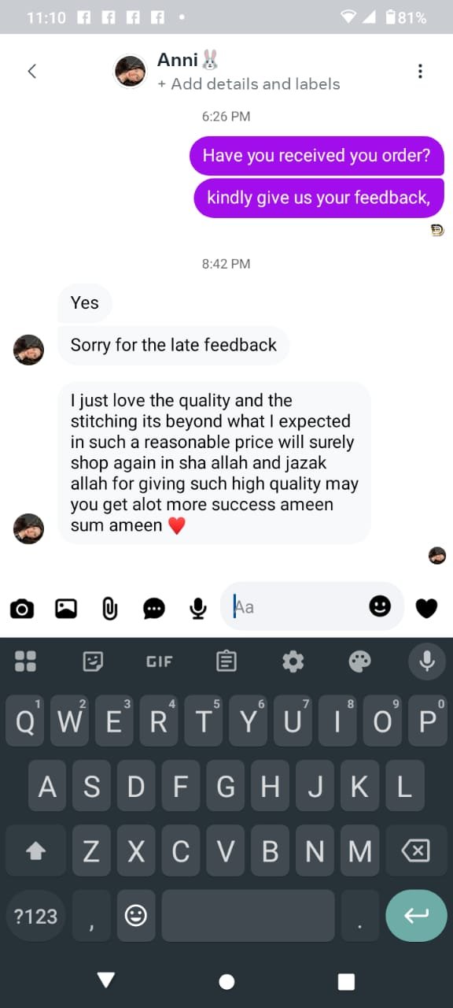453x1008 pixels.
Task: Open the image gallery picker icon
Action: [66, 608]
